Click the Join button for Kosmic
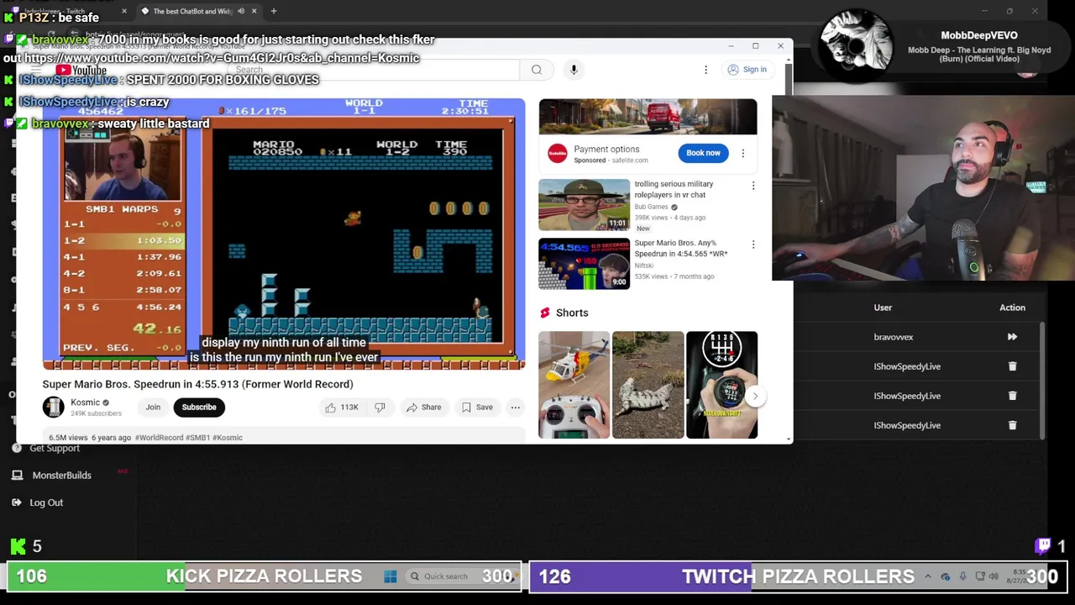1075x605 pixels. 153,408
